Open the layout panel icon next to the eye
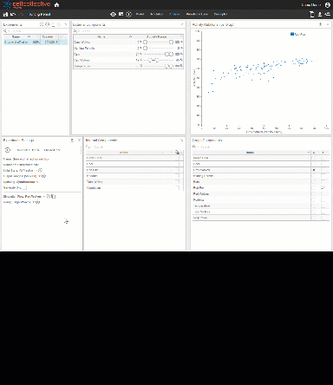The image size is (333, 385). click(121, 14)
